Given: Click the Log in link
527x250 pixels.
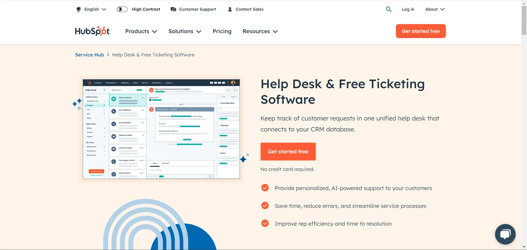Looking at the screenshot, I should click(x=408, y=9).
